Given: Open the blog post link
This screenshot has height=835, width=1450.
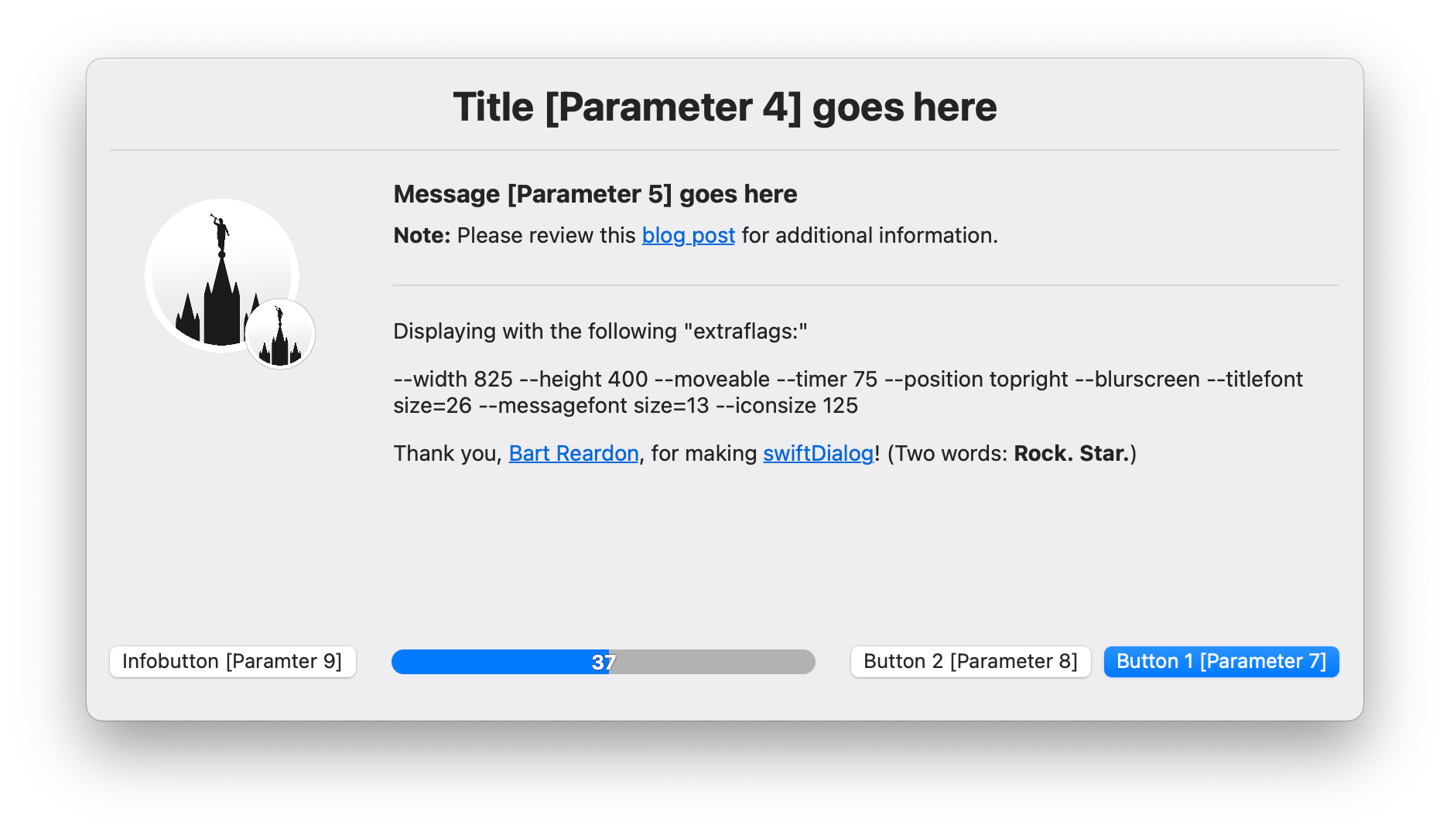Looking at the screenshot, I should pos(688,235).
